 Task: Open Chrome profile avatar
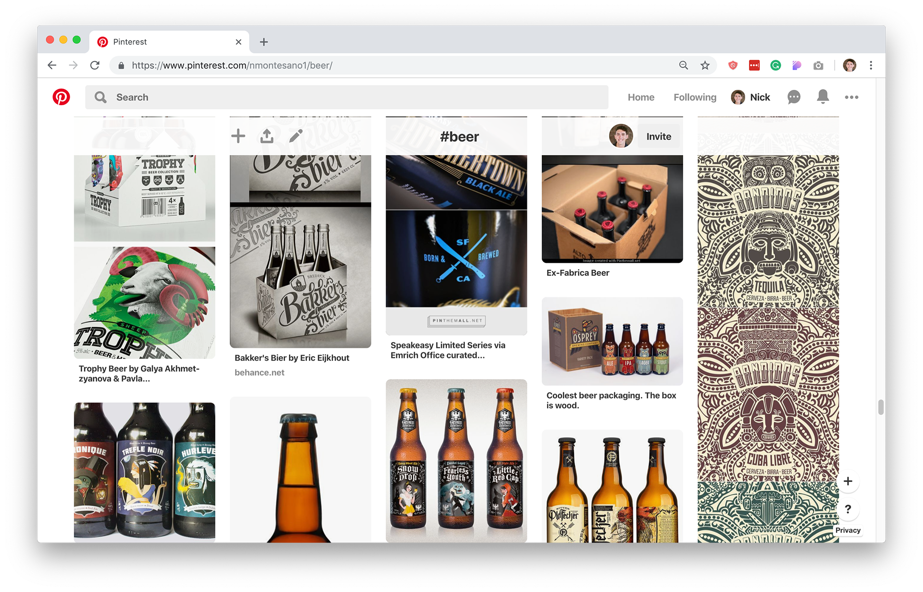pyautogui.click(x=849, y=65)
